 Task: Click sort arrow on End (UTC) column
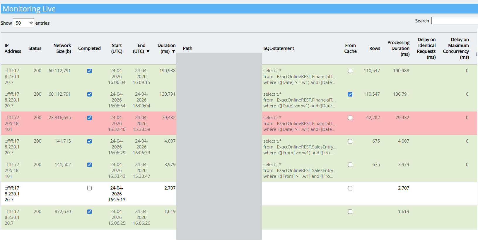click(148, 51)
